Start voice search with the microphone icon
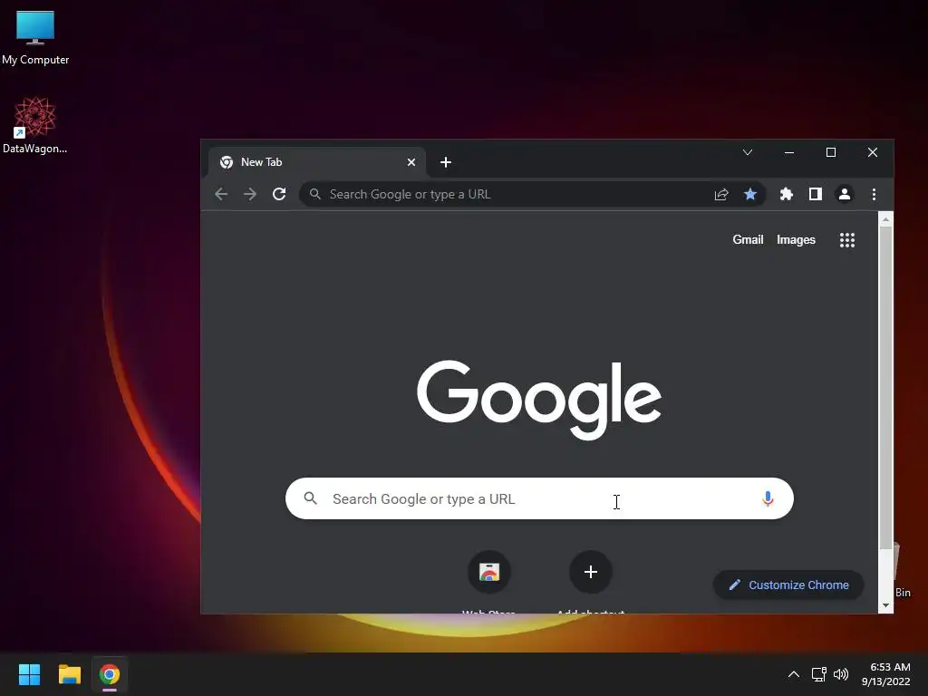This screenshot has height=696, width=928. coord(768,499)
